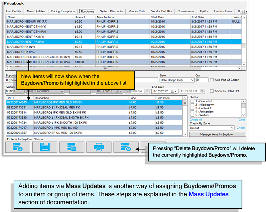Image resolution: width=266 pixels, height=212 pixels.
Task: Open the Vendor Part Kits tab
Action: coord(161,11)
